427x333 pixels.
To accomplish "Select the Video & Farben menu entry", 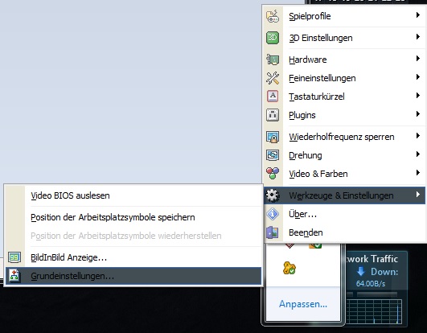I will (344, 174).
